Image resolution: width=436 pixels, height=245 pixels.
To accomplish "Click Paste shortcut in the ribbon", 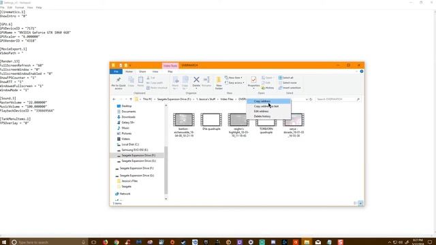I will pos(157,88).
